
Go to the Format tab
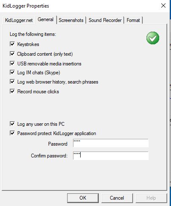tap(133, 20)
